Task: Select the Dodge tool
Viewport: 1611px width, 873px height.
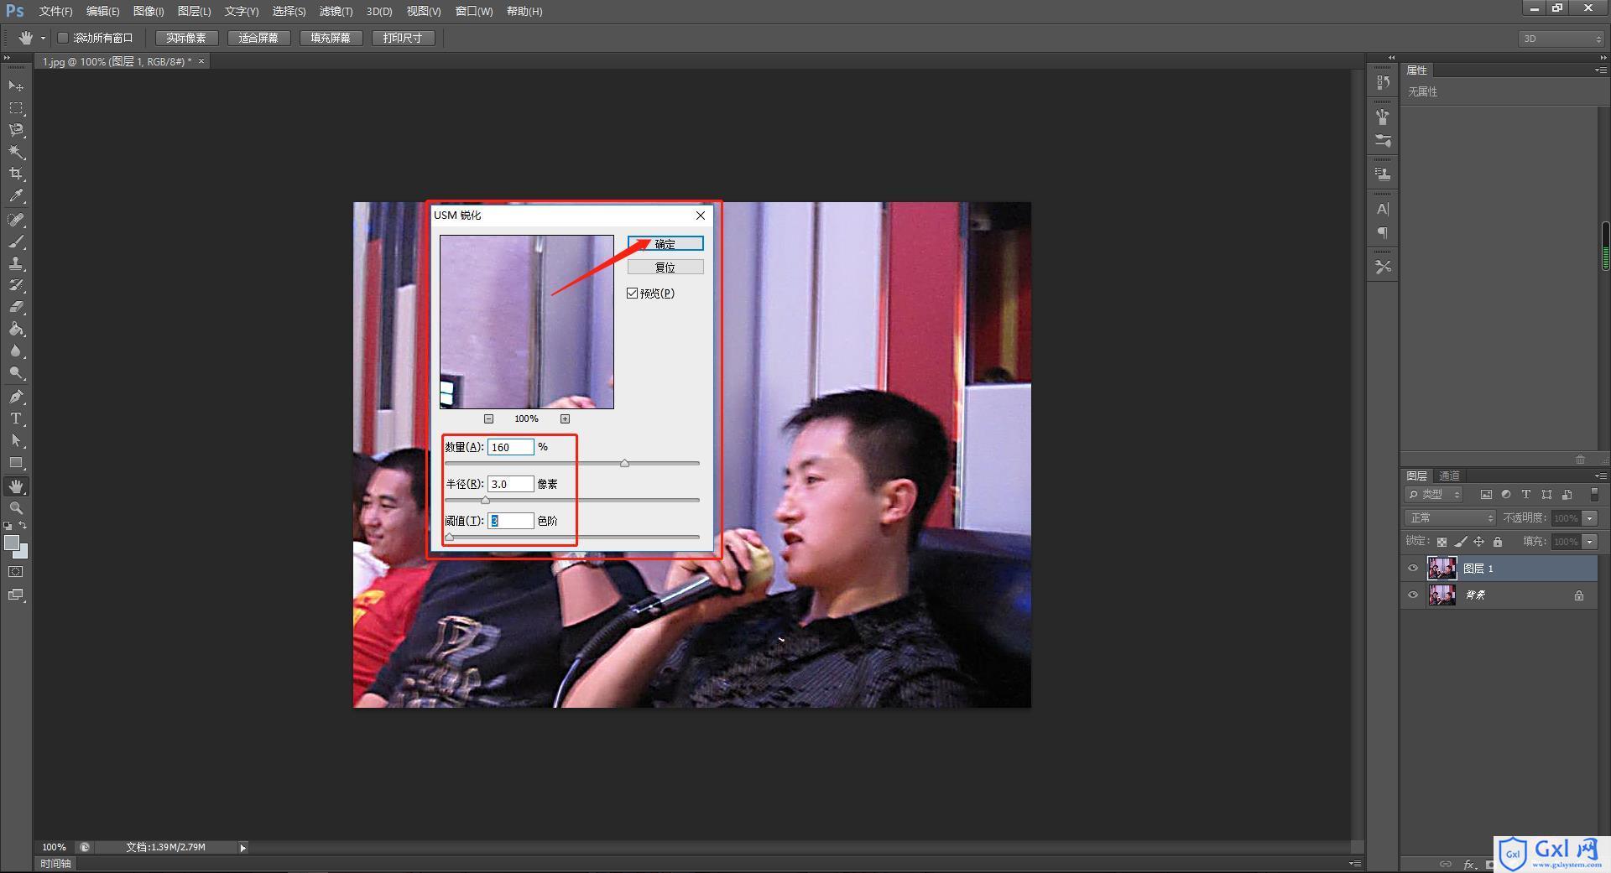Action: (16, 372)
